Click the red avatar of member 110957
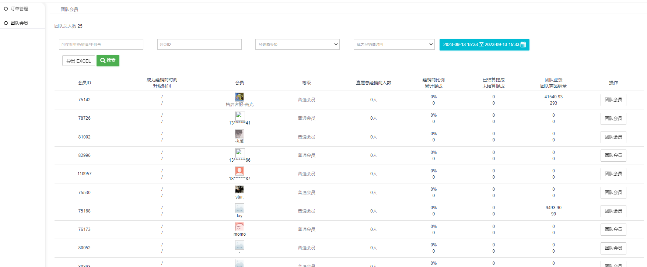 [x=239, y=171]
